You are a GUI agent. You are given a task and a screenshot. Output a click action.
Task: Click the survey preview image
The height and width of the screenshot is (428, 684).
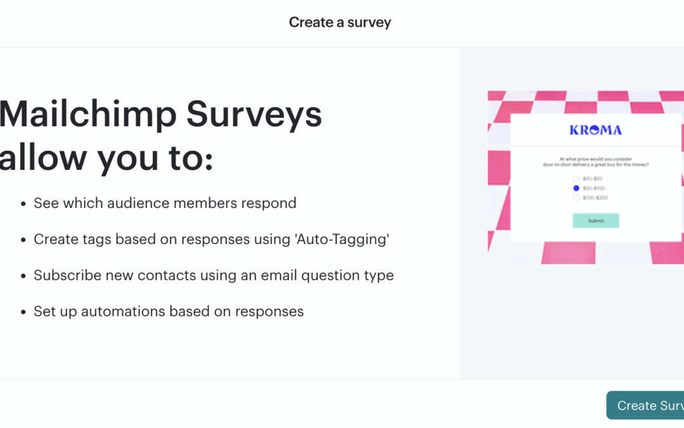[x=586, y=178]
